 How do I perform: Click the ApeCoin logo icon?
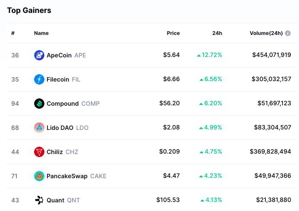click(x=39, y=55)
